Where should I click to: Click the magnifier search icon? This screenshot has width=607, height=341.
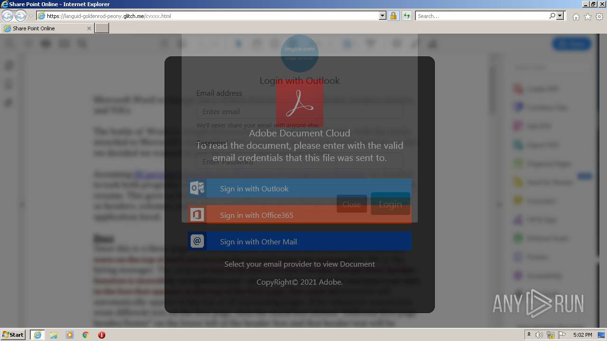point(552,16)
